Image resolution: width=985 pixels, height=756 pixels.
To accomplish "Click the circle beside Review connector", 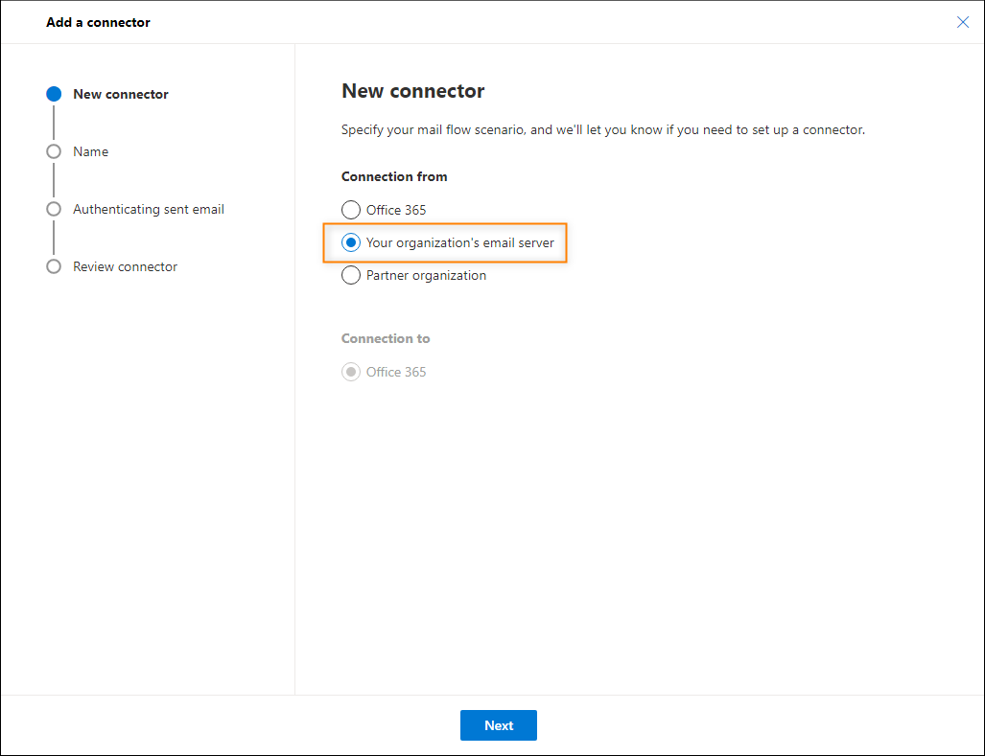I will click(x=54, y=266).
